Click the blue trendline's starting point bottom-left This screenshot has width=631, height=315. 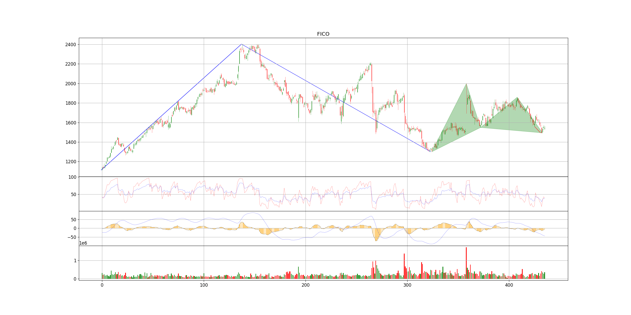(x=101, y=170)
